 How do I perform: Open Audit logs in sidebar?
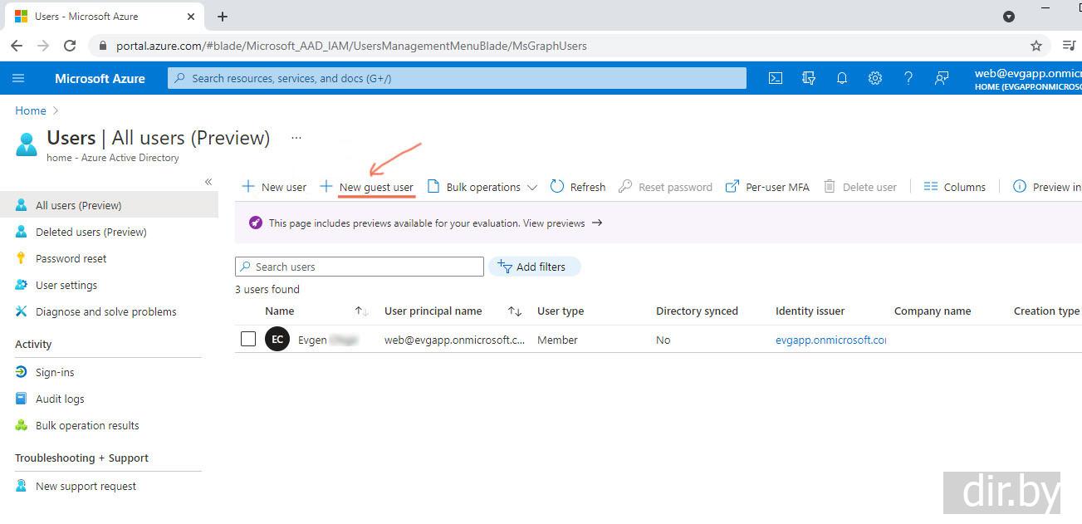(x=60, y=399)
